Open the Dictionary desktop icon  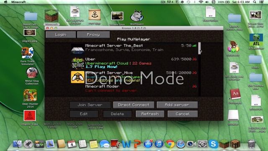(235, 94)
